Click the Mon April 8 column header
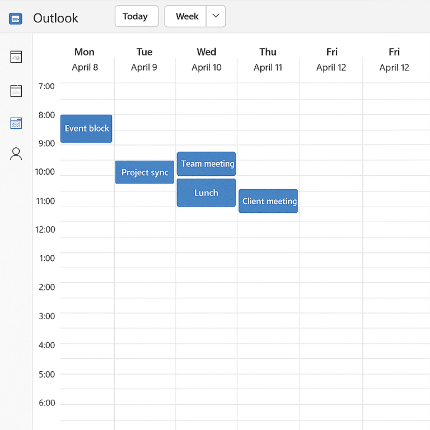Screen dimensions: 430x430 (x=85, y=59)
